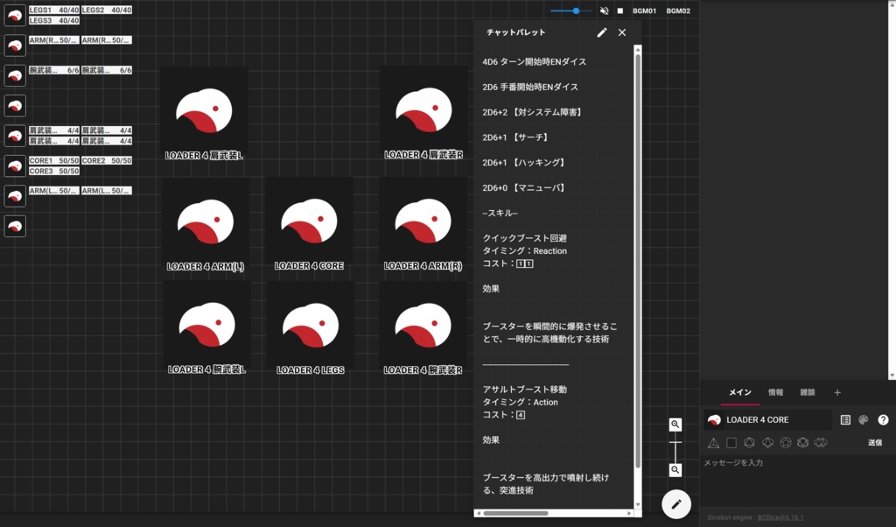Open the dicebot help question mark icon

click(885, 419)
